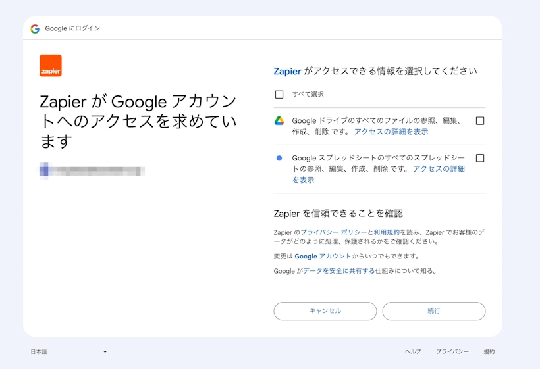Open アクセスの詳細を表示 link for Spreadsheets
Viewport: 540px width, 369px height.
tap(439, 169)
